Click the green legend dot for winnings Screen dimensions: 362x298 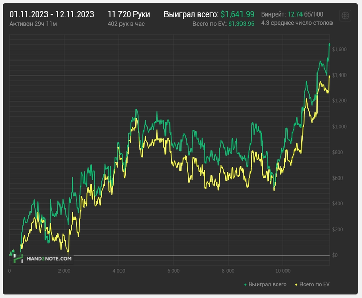point(245,285)
